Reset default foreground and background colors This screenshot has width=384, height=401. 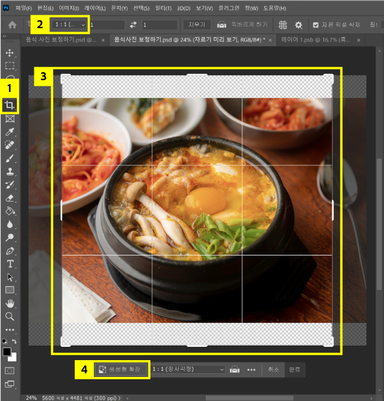(x=4, y=341)
